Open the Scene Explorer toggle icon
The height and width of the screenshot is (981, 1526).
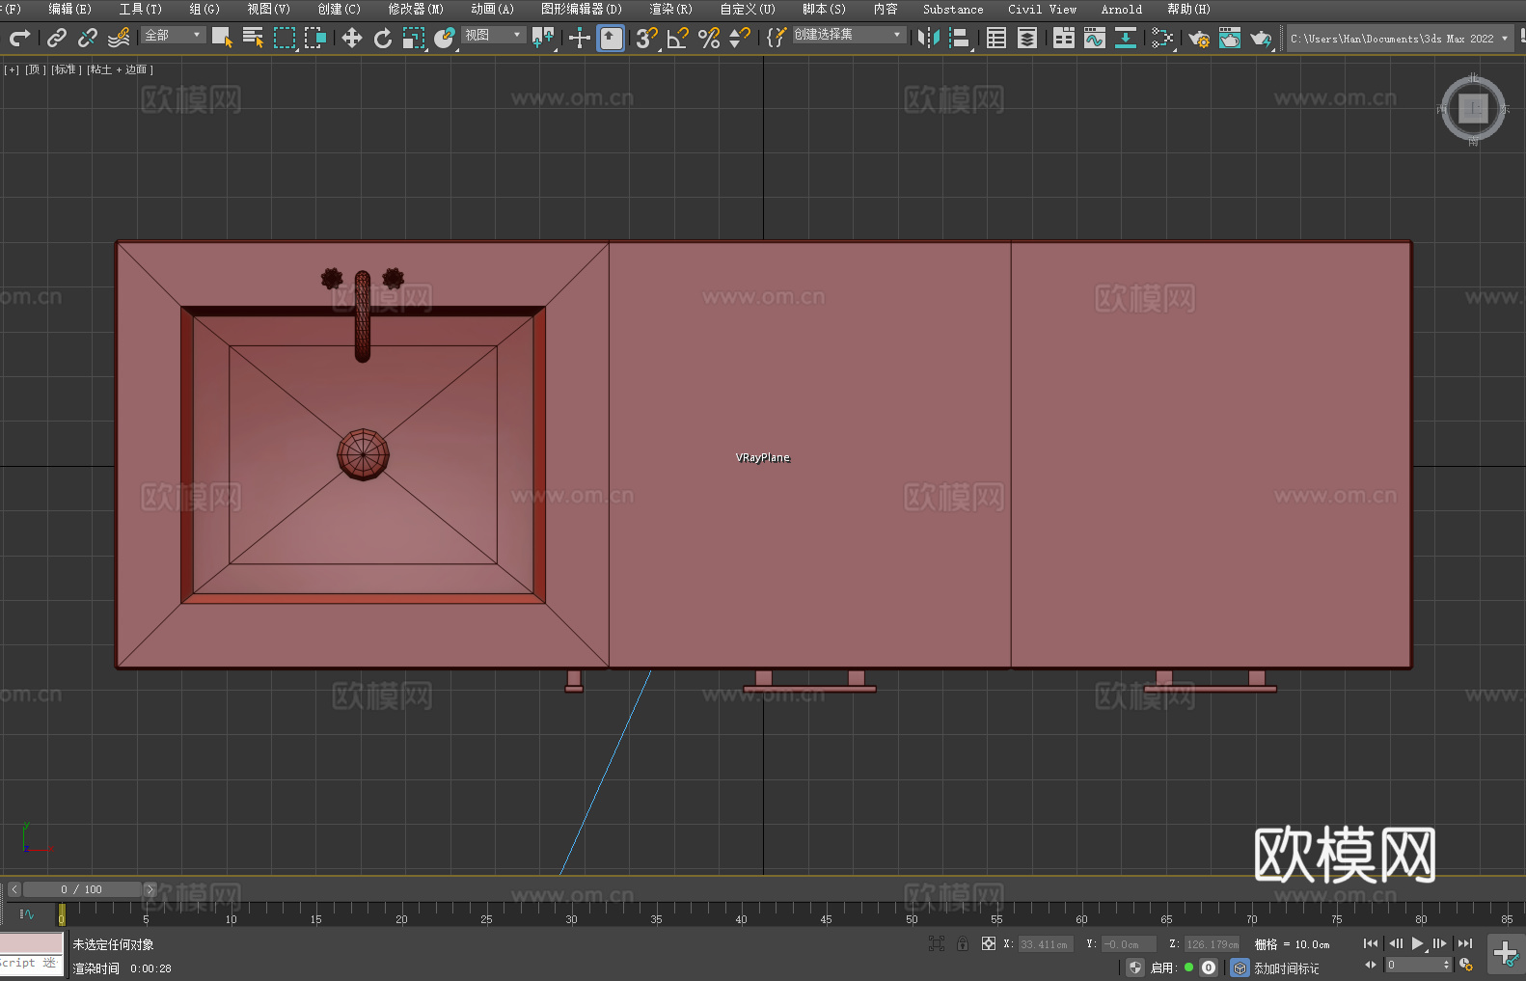[996, 38]
